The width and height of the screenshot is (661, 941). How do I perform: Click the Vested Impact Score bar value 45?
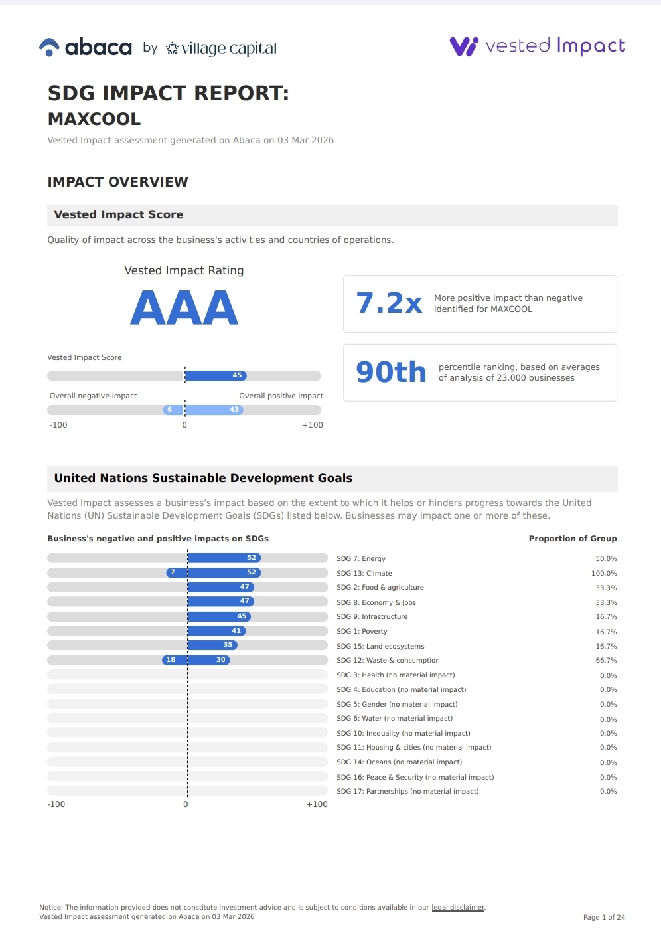pos(237,375)
